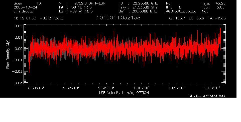Click the source title 101901+032138
The width and height of the screenshot is (241, 122).
(x=118, y=18)
